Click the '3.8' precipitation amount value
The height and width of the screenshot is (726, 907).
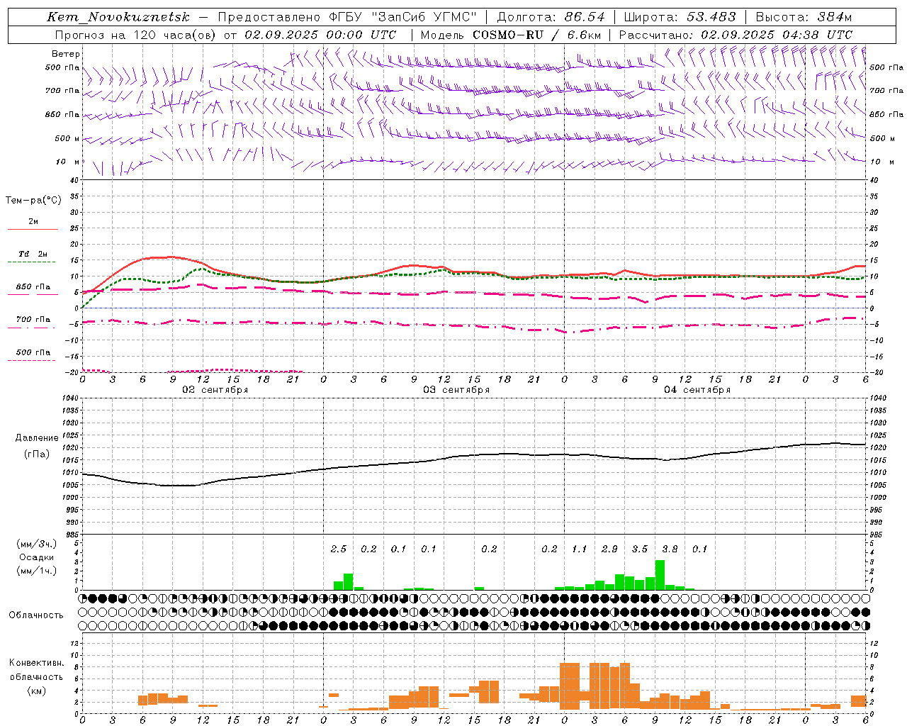(x=670, y=549)
